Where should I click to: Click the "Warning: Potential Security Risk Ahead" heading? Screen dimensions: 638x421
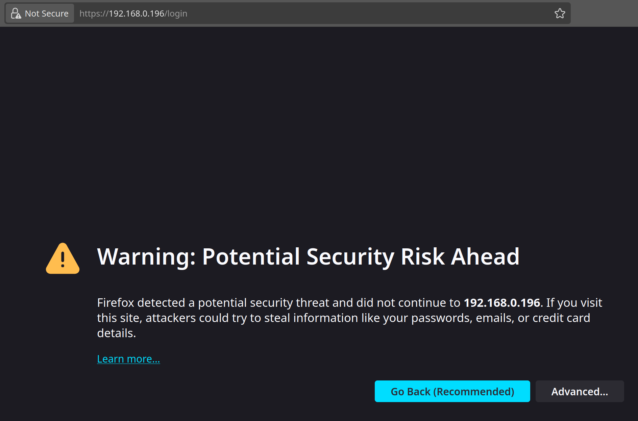pyautogui.click(x=308, y=257)
